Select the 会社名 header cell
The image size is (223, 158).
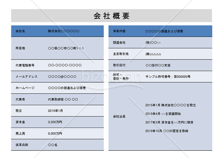21,31
